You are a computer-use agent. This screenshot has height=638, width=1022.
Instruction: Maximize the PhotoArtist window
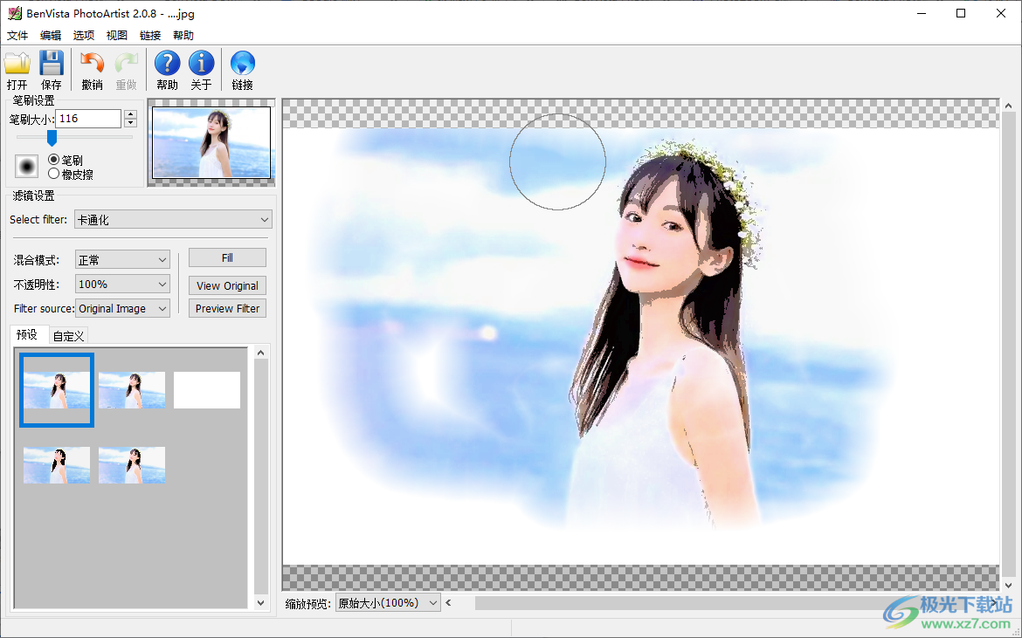961,13
